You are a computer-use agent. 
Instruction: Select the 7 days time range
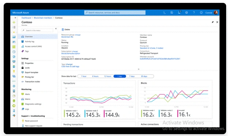tap(132, 76)
